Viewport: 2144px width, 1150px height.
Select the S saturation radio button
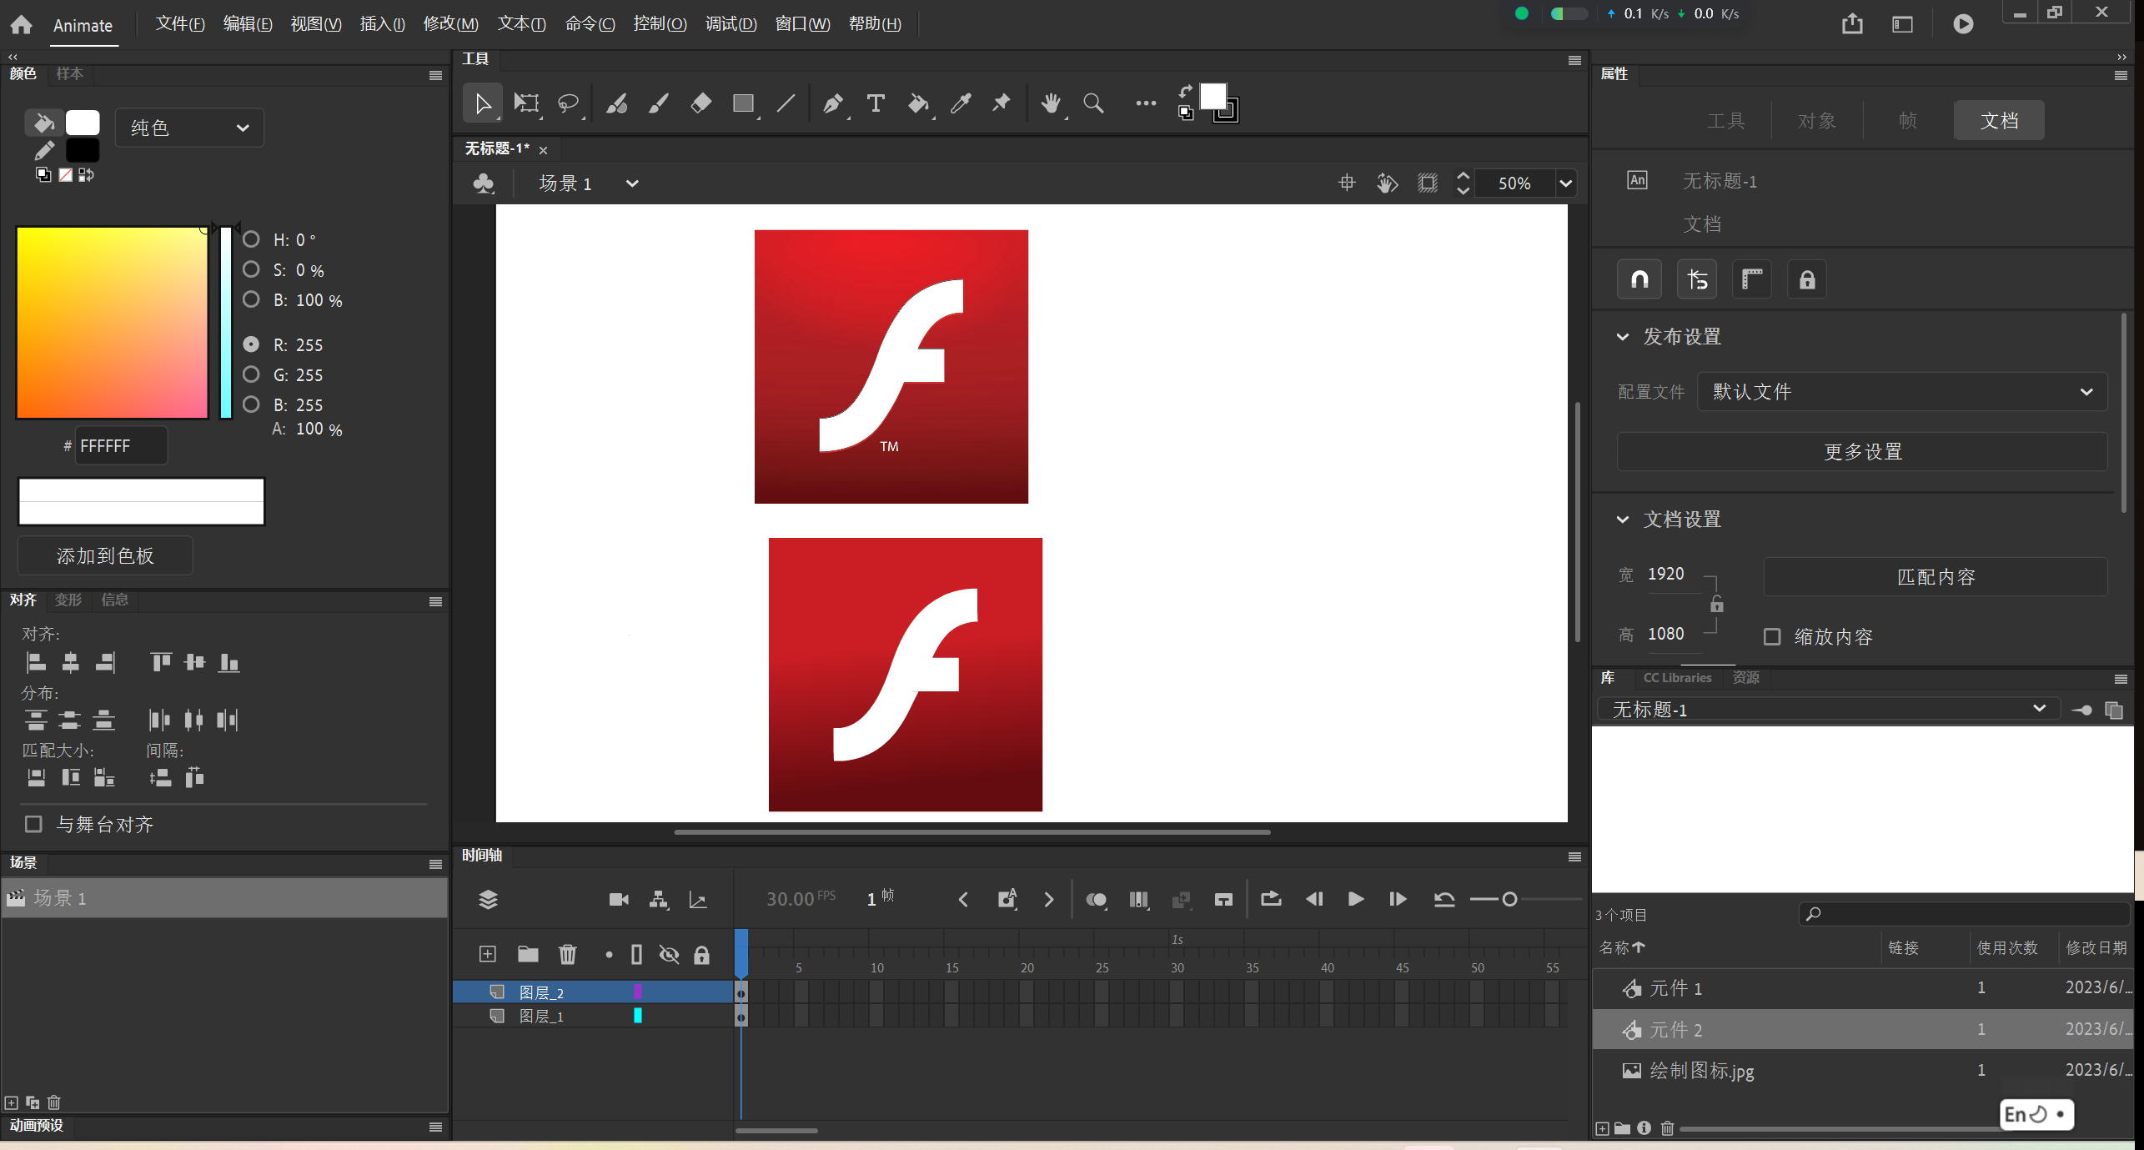[251, 269]
